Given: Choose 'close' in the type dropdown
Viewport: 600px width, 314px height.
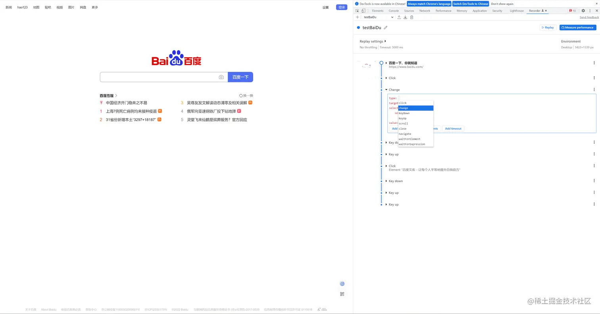Looking at the screenshot, I should (415, 129).
